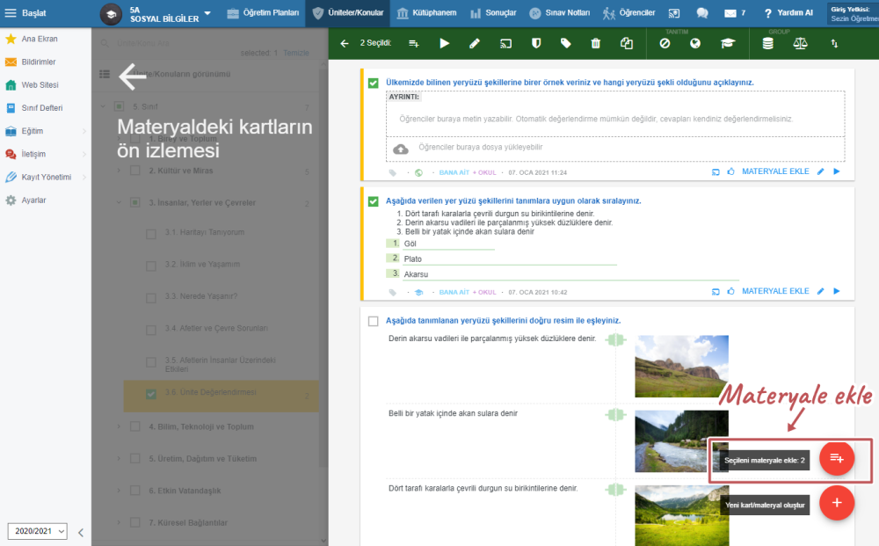This screenshot has height=546, width=879.
Task: Click MATERYALE EKLE on the first card
Action: click(x=775, y=171)
